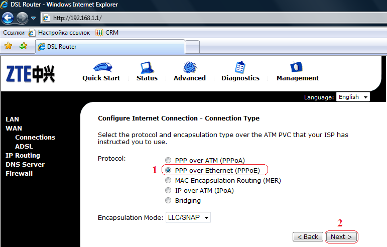The width and height of the screenshot is (387, 247).
Task: Click the Back button
Action: pos(308,236)
